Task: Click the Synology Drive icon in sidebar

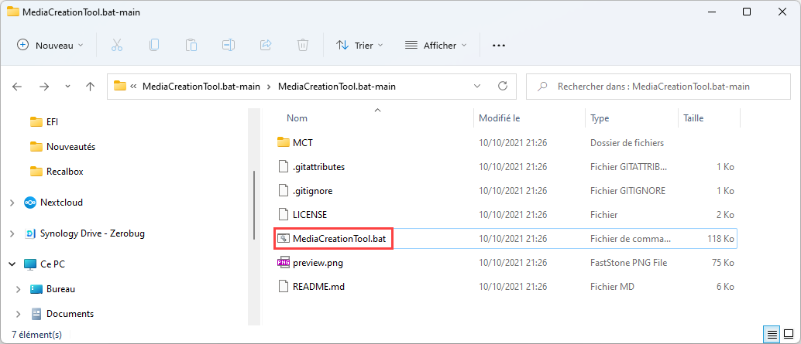Action: coord(30,234)
